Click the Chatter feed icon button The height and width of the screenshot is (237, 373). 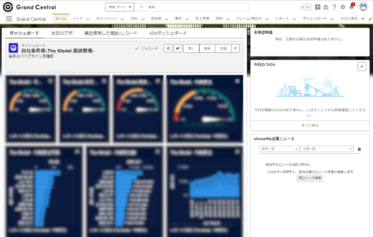(x=178, y=48)
